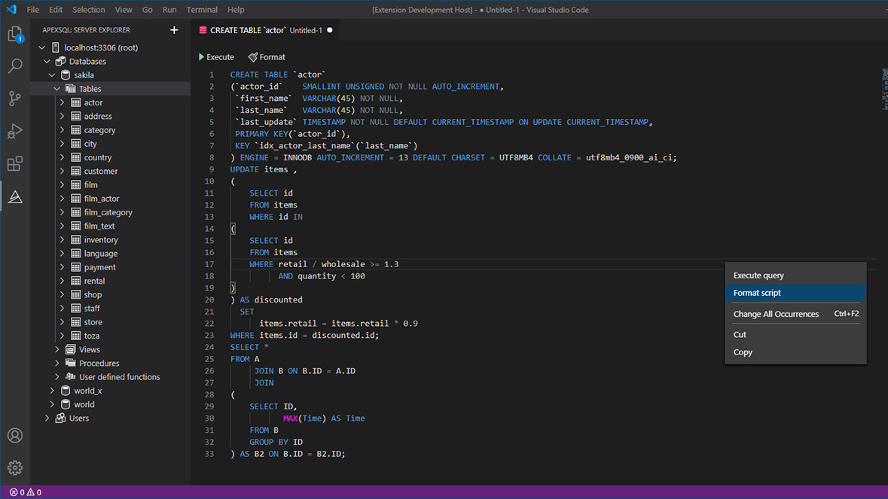Select the Run and Debug icon
This screenshot has width=888, height=499.
[x=15, y=131]
